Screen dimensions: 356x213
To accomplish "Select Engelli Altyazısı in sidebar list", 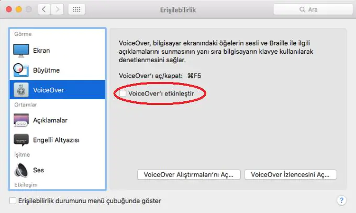I will (58, 140).
